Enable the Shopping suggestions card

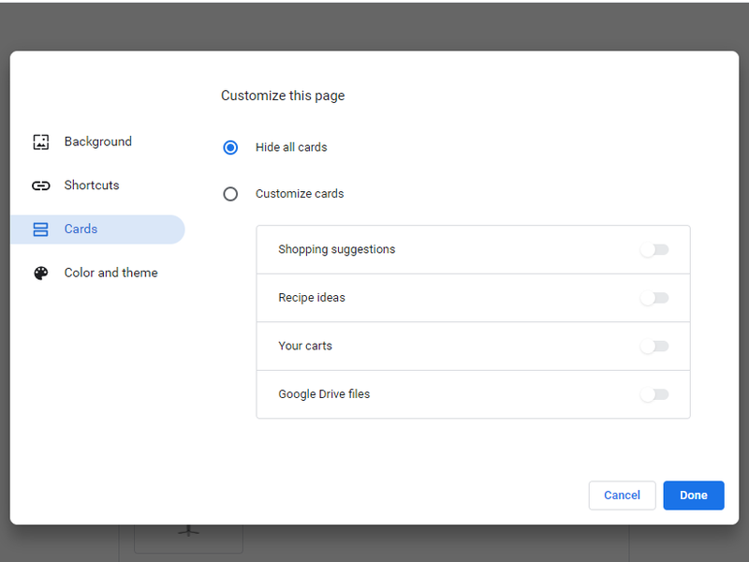click(656, 249)
